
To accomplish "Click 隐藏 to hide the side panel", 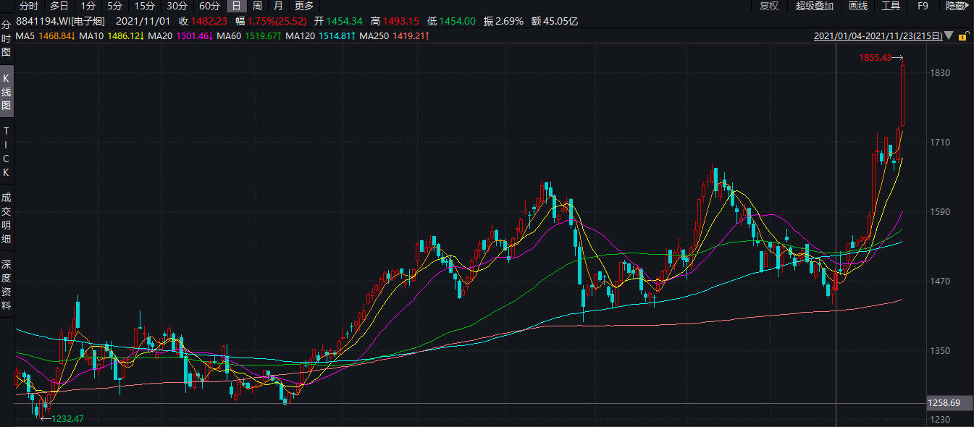I will (x=957, y=6).
